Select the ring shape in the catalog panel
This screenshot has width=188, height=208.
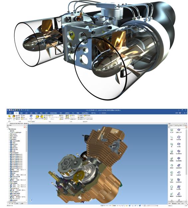[x=172, y=187]
